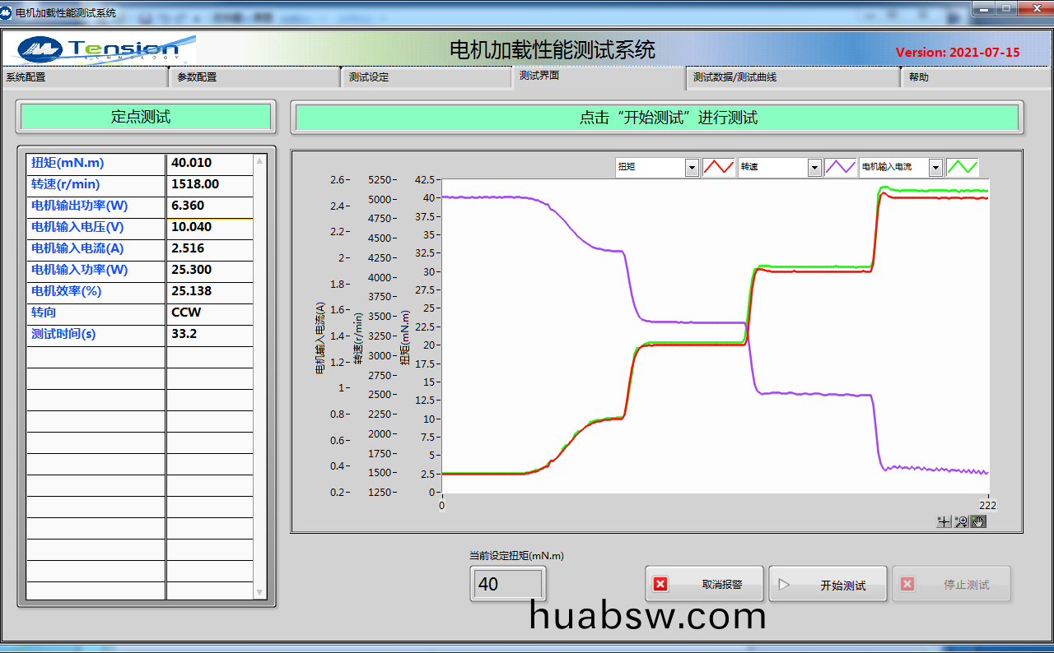Viewport: 1054px width, 653px height.
Task: Open the 扭矩 curve dropdown
Action: pos(692,168)
